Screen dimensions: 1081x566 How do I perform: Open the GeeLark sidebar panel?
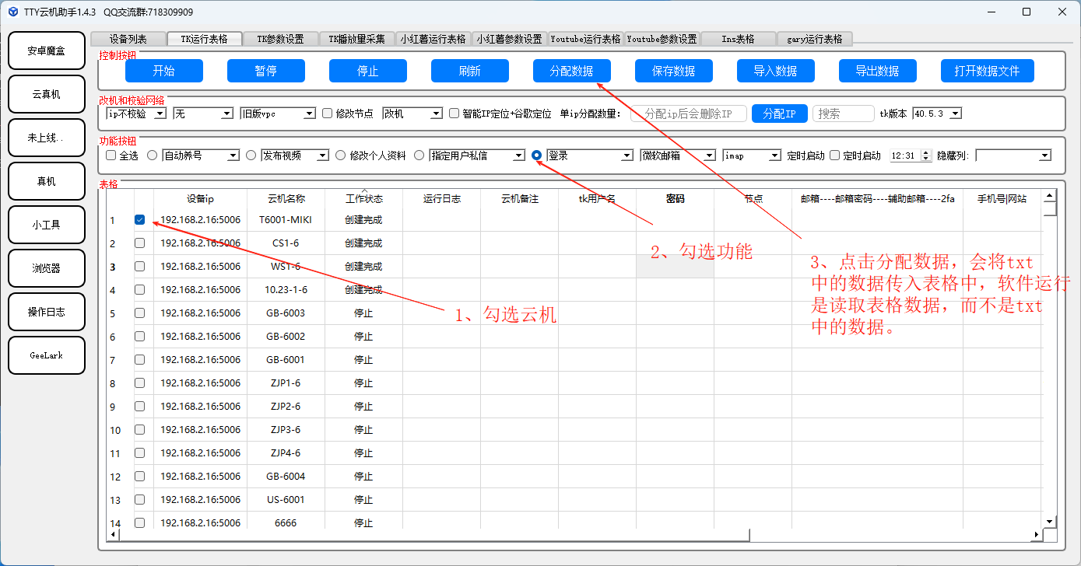(46, 355)
